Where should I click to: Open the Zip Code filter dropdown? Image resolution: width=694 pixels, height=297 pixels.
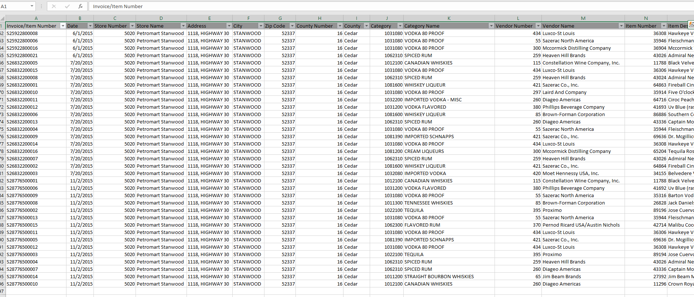coord(292,26)
